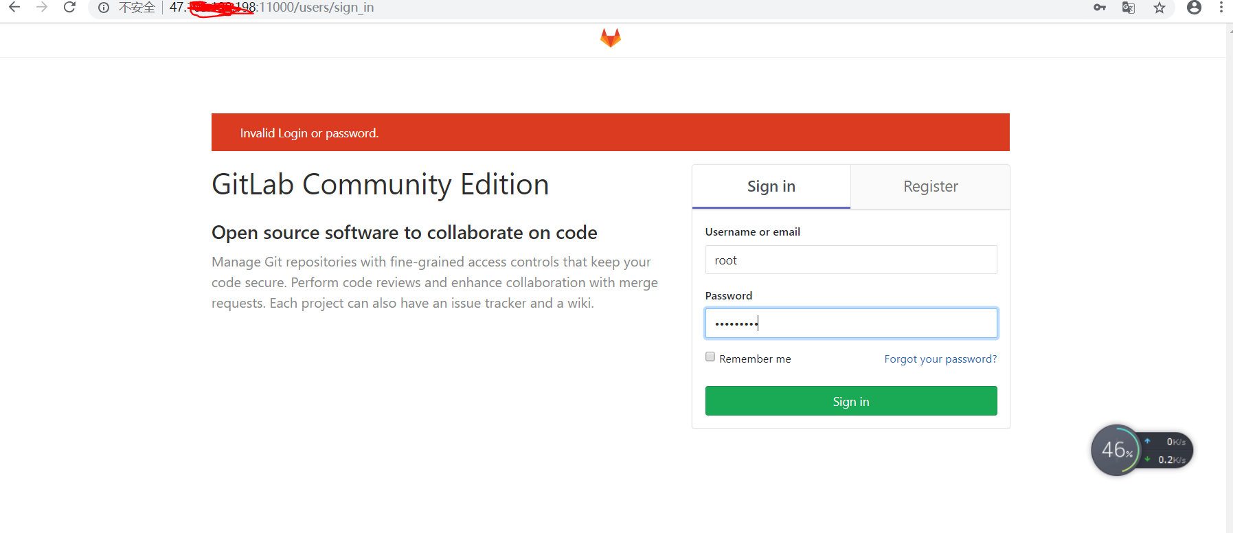Click the 0.2K/s download speed readout
Viewport: 1233px width, 533px height.
click(1172, 460)
